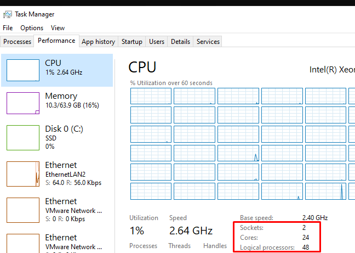
Task: Select the CPU mini graph thumbnail in sidebar
Action: point(23,70)
